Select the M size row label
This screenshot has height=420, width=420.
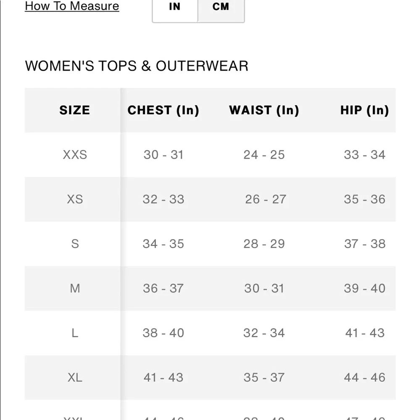pyautogui.click(x=75, y=289)
